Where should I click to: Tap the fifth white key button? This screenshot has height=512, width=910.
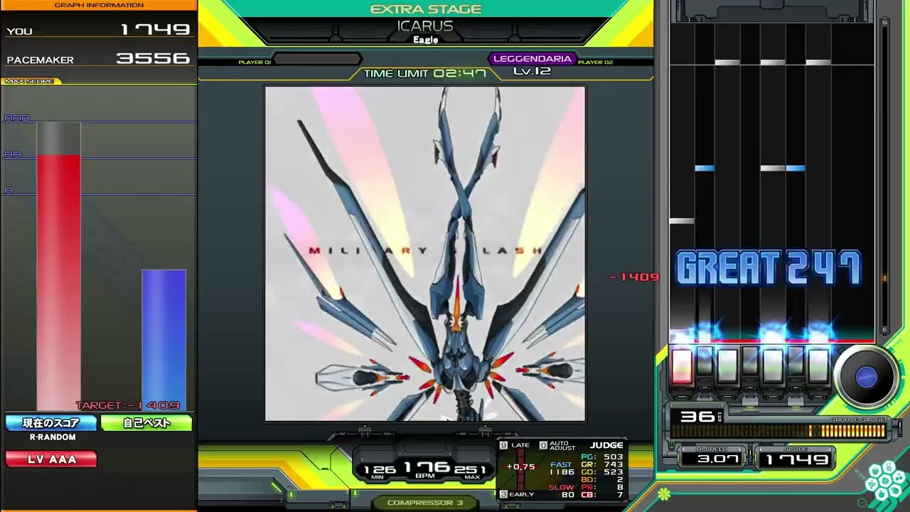pyautogui.click(x=773, y=366)
